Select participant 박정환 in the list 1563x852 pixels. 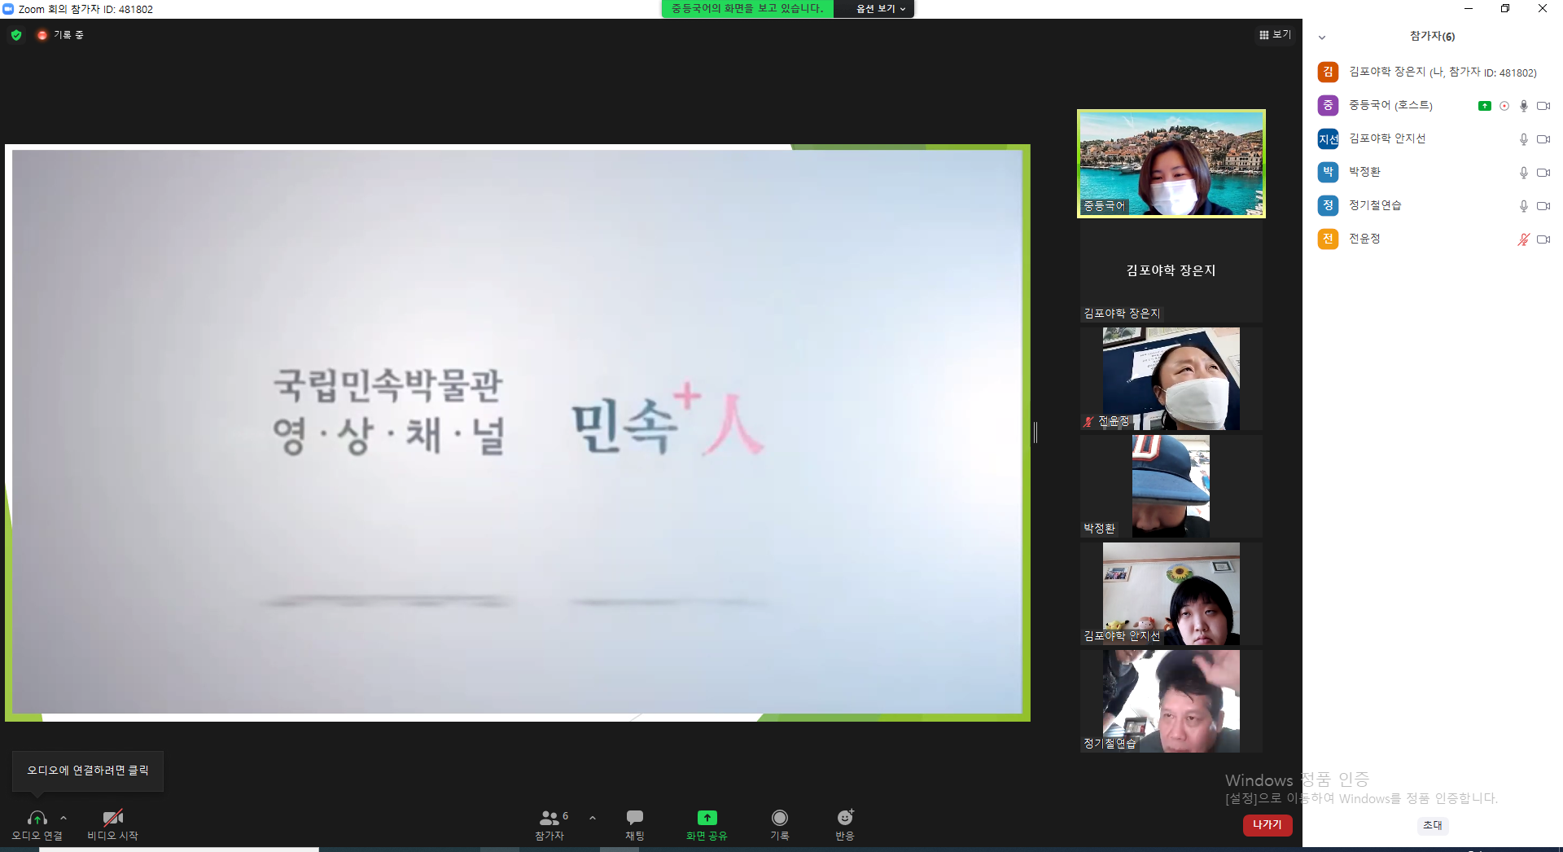[x=1433, y=172]
